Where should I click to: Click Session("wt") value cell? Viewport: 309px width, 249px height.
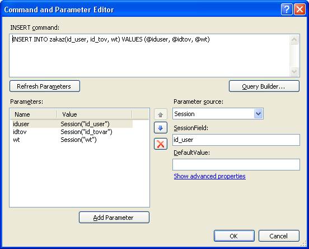78,140
